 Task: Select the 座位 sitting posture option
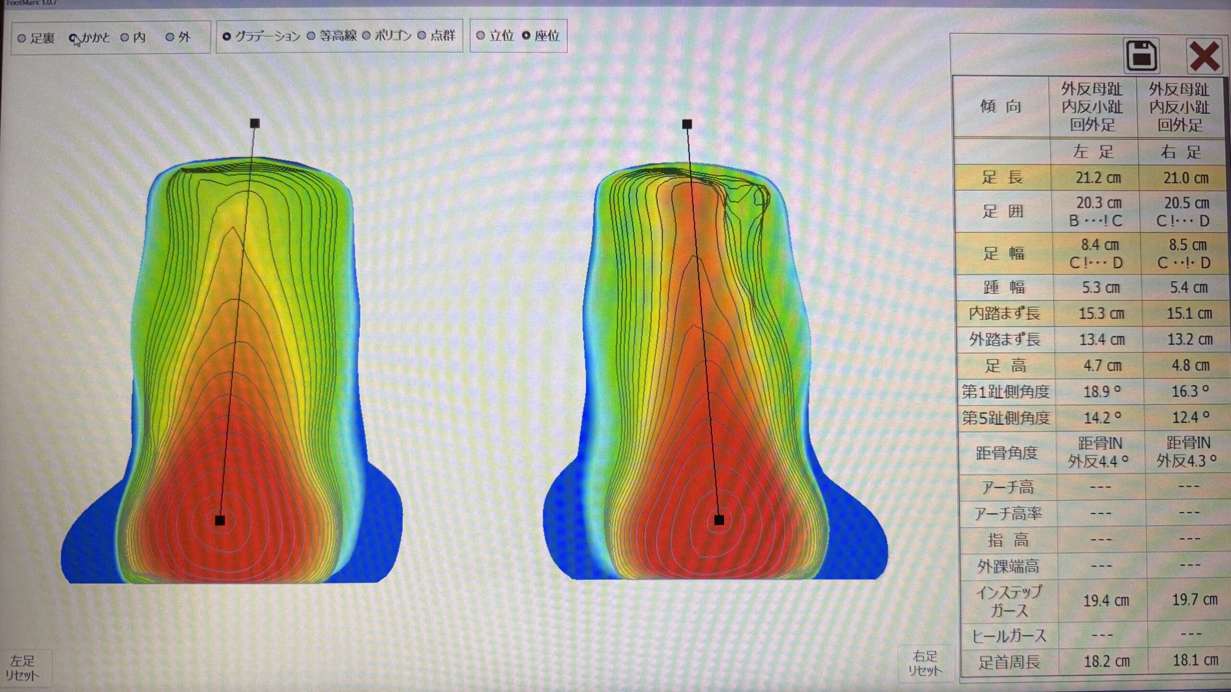(526, 36)
